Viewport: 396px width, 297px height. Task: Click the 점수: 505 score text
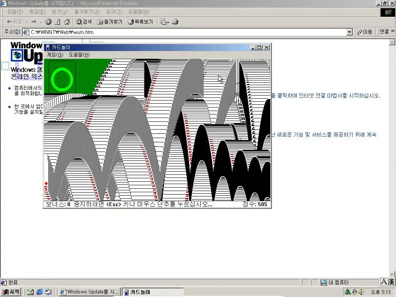click(255, 204)
